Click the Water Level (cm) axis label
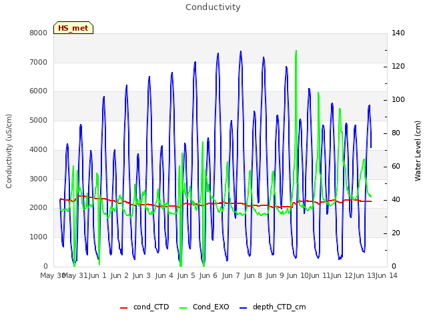The width and height of the screenshot is (427, 320). tap(418, 151)
